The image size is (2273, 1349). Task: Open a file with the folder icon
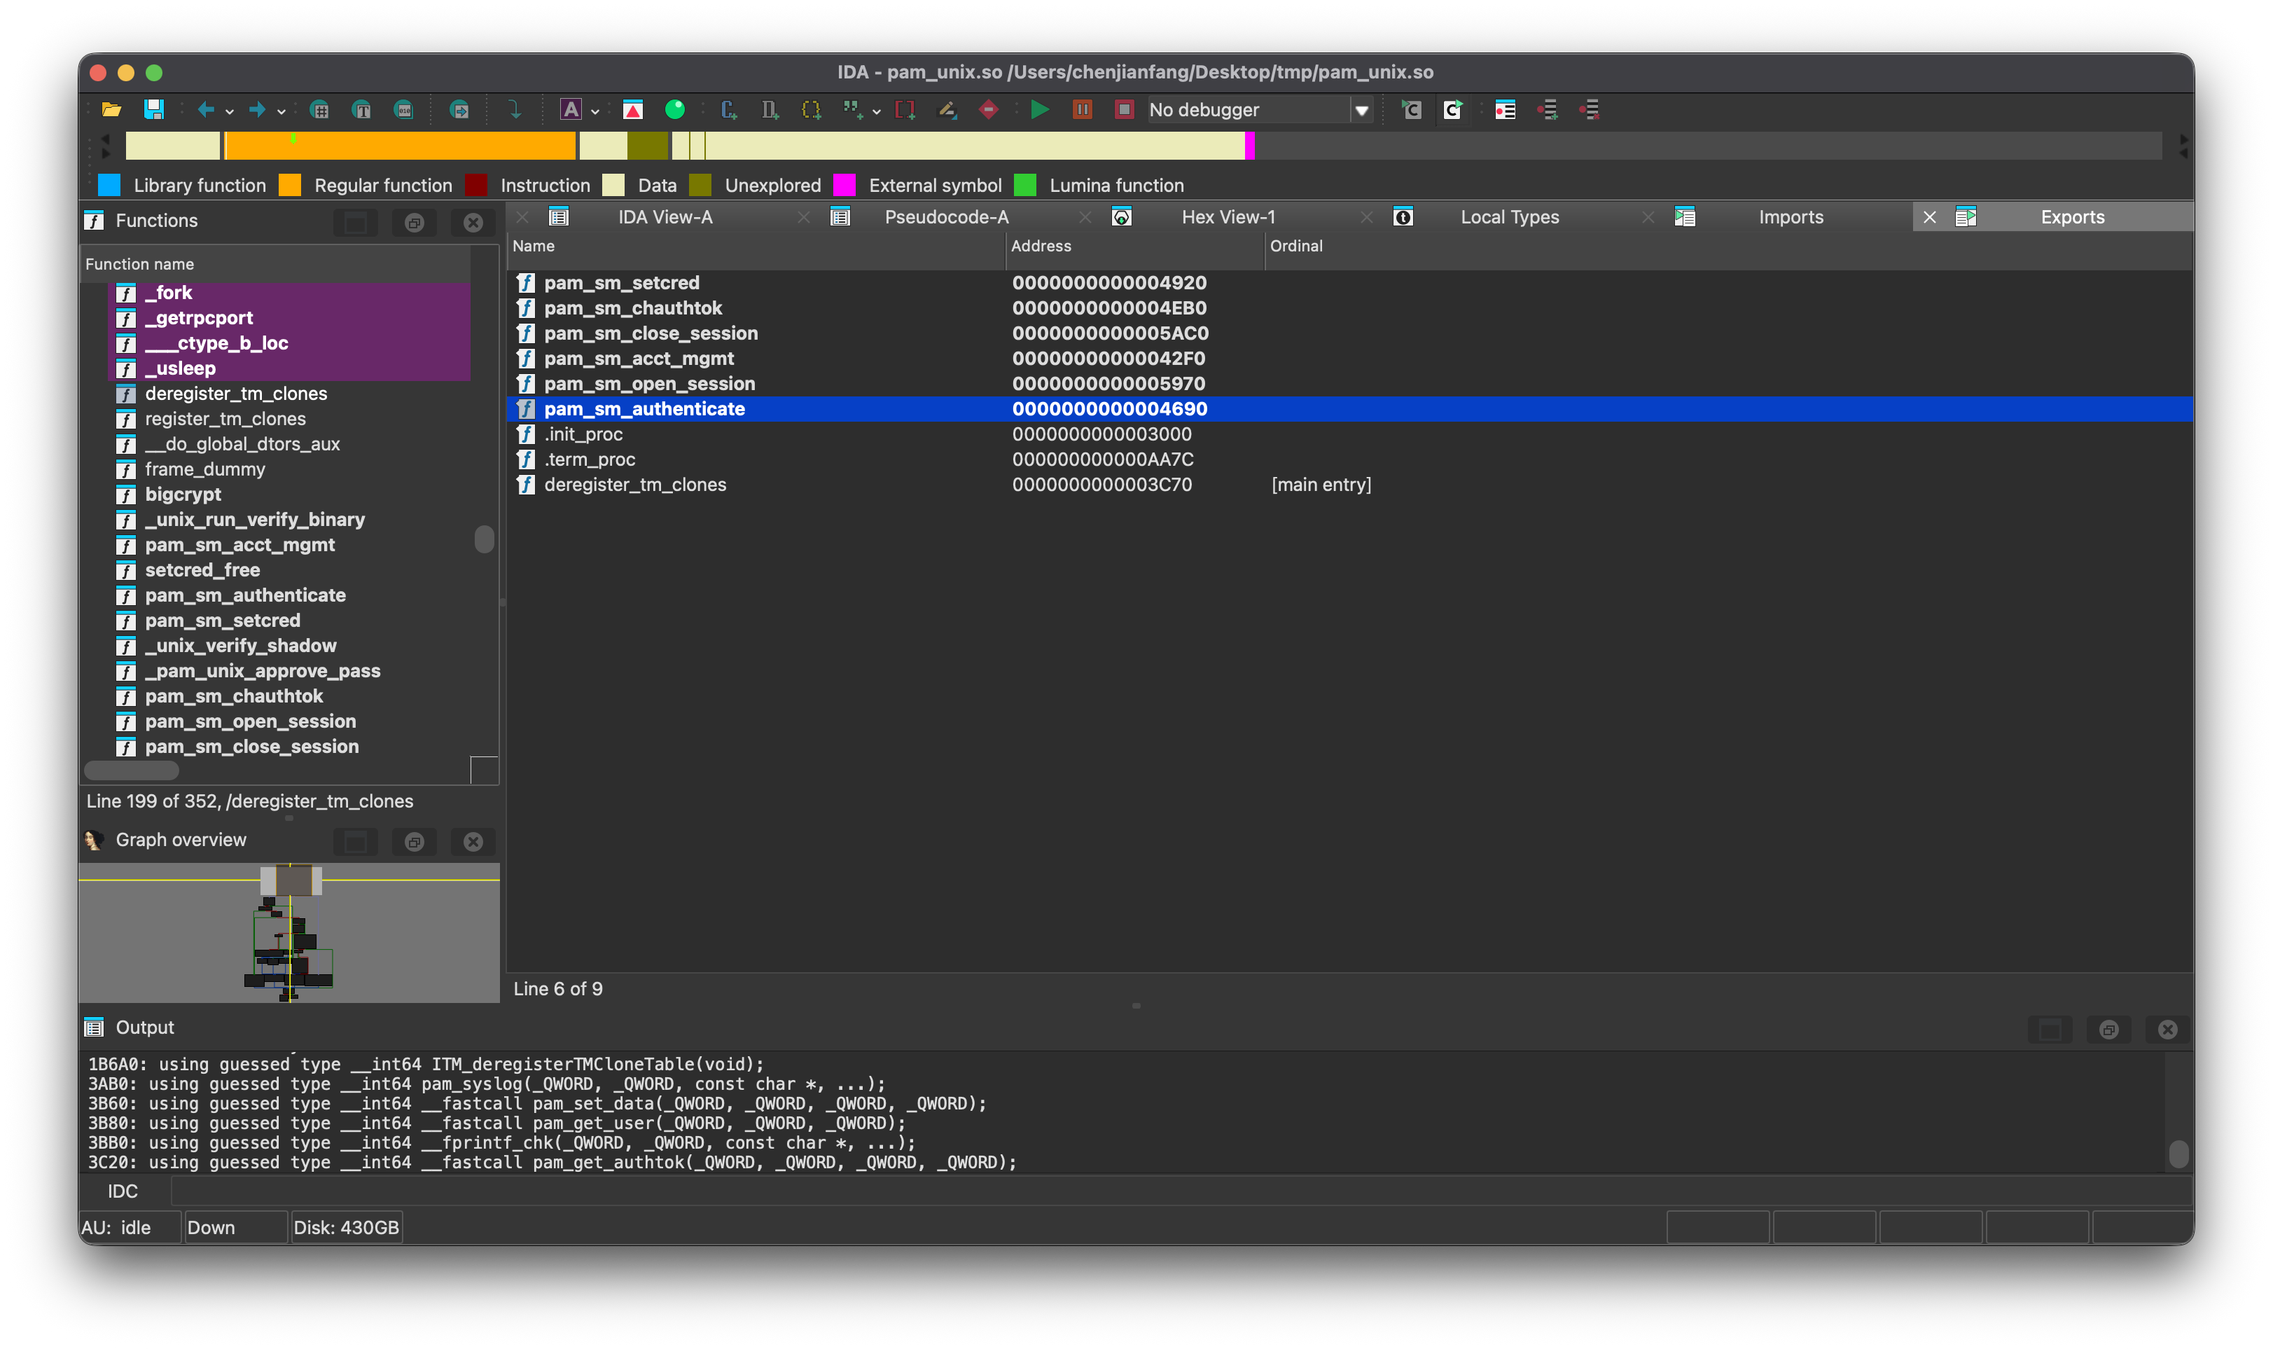(112, 110)
